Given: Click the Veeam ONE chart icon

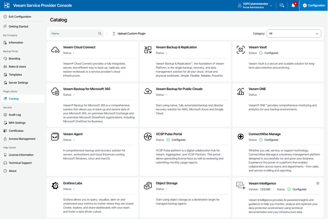Looking at the screenshot, I should coord(240,91).
